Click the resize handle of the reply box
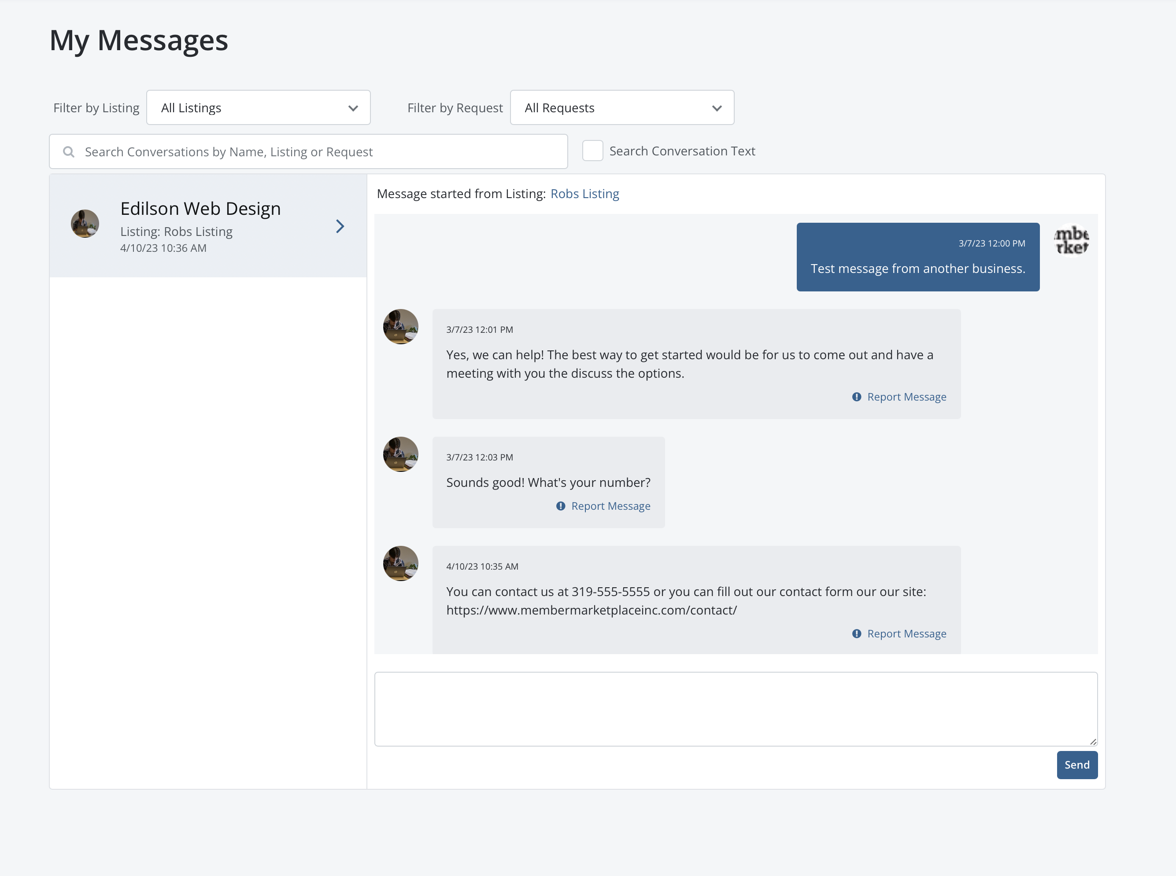The image size is (1176, 876). point(1093,741)
